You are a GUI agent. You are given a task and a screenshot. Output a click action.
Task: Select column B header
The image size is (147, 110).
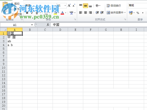[30, 30]
